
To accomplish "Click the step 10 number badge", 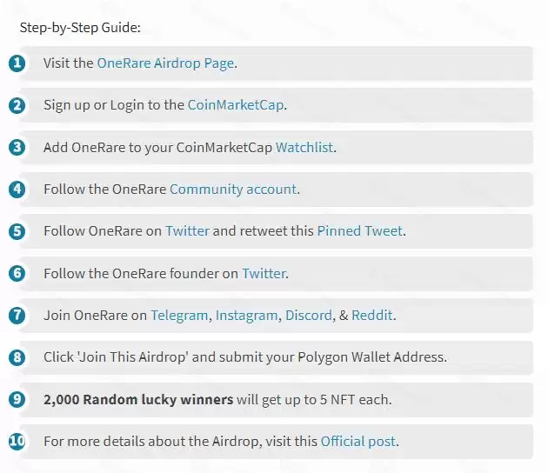I will pos(17,441).
